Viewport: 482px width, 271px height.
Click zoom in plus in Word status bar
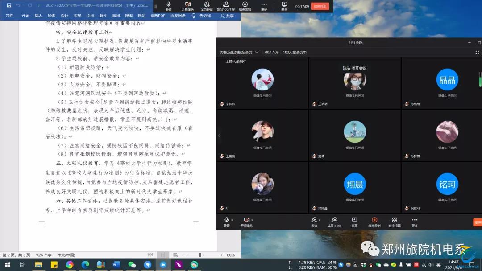[x=221, y=255]
